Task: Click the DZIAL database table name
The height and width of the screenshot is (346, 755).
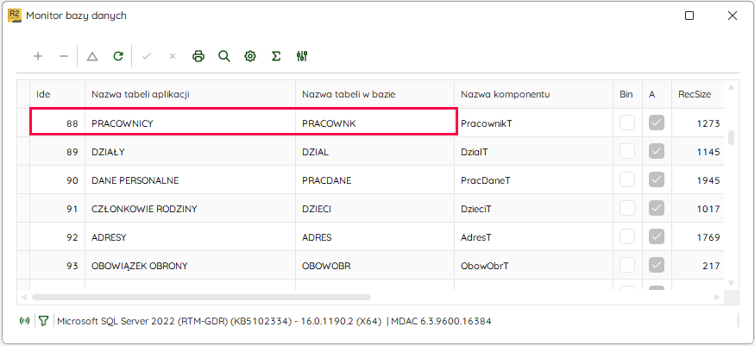Action: click(x=318, y=152)
